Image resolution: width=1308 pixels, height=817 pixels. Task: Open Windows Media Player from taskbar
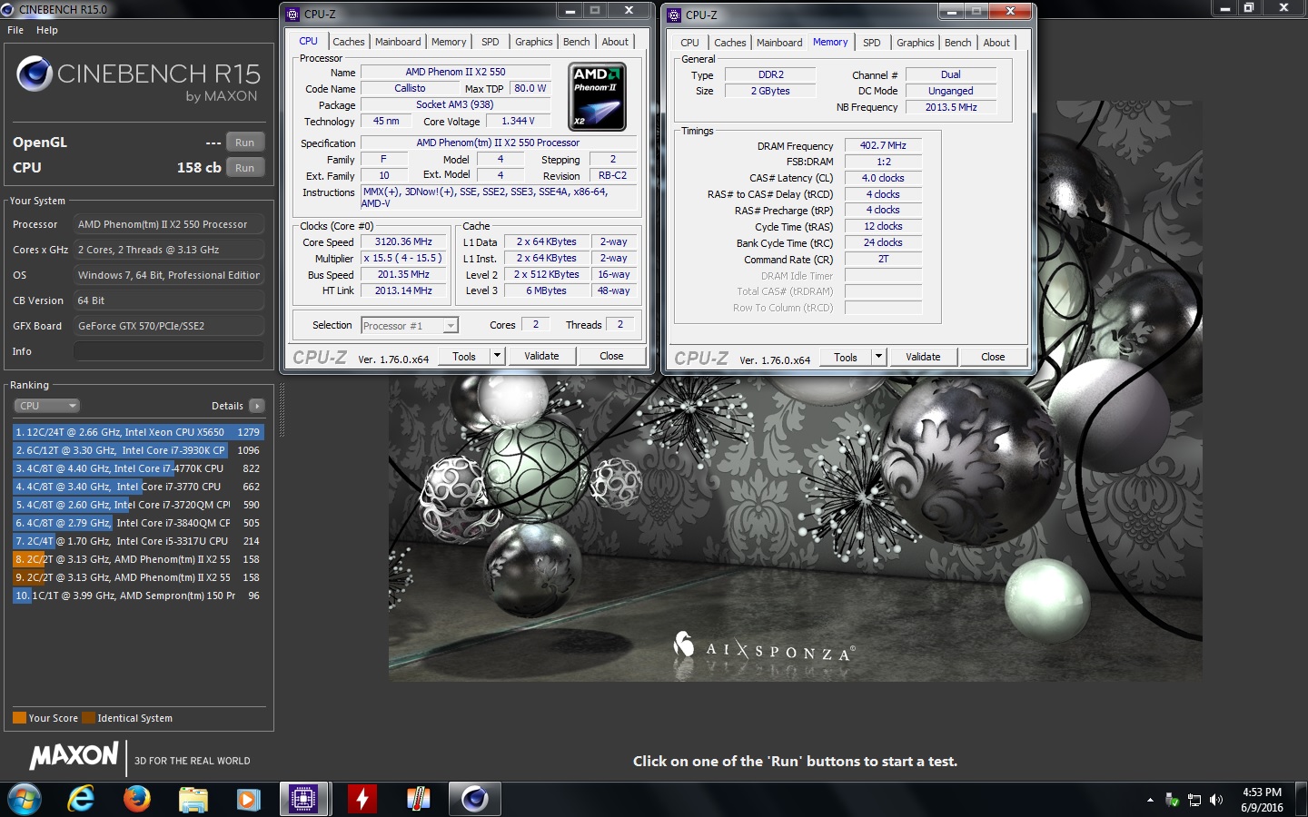[x=248, y=800]
